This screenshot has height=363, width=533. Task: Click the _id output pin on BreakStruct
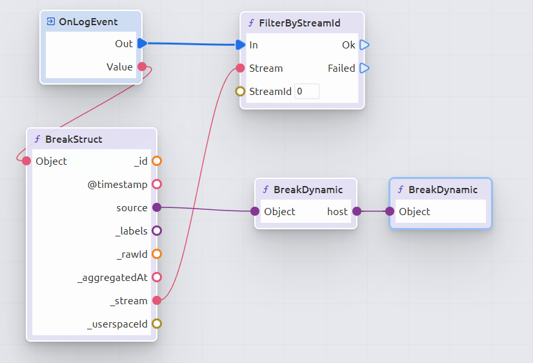click(156, 161)
